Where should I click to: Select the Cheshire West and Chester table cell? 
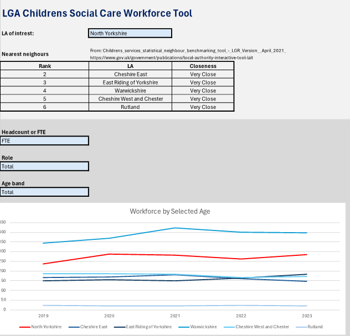click(130, 99)
